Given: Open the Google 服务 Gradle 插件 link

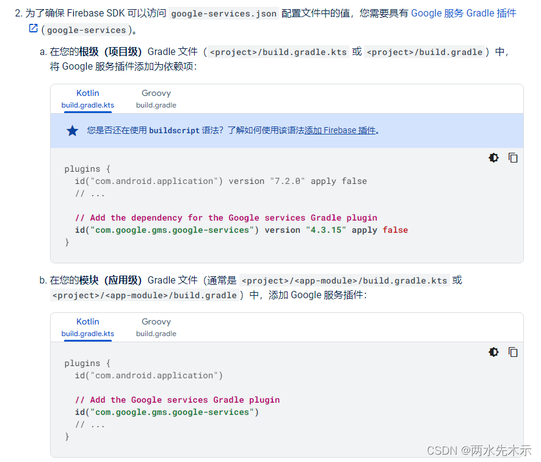Looking at the screenshot, I should tap(464, 13).
